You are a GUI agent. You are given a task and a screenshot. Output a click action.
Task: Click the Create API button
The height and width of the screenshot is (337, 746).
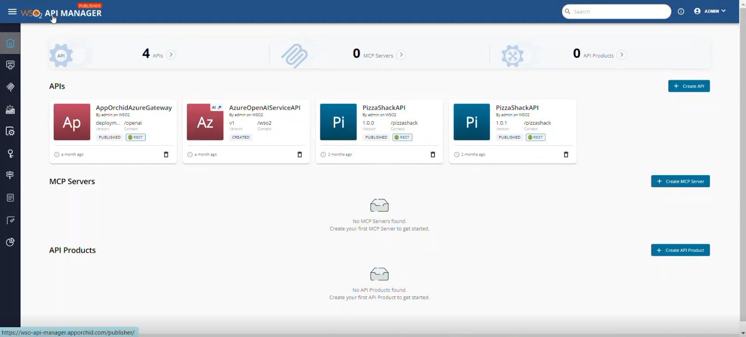(689, 86)
